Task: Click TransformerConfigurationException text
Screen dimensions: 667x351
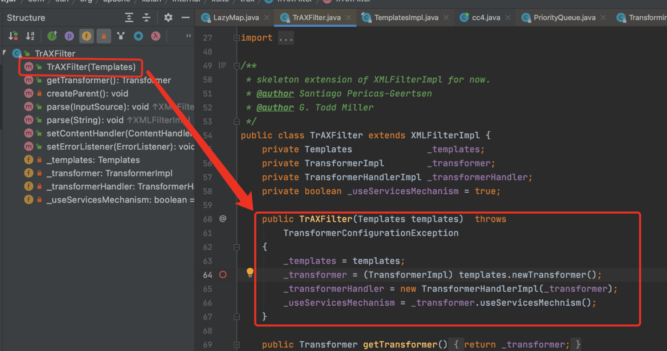Action: tap(371, 233)
